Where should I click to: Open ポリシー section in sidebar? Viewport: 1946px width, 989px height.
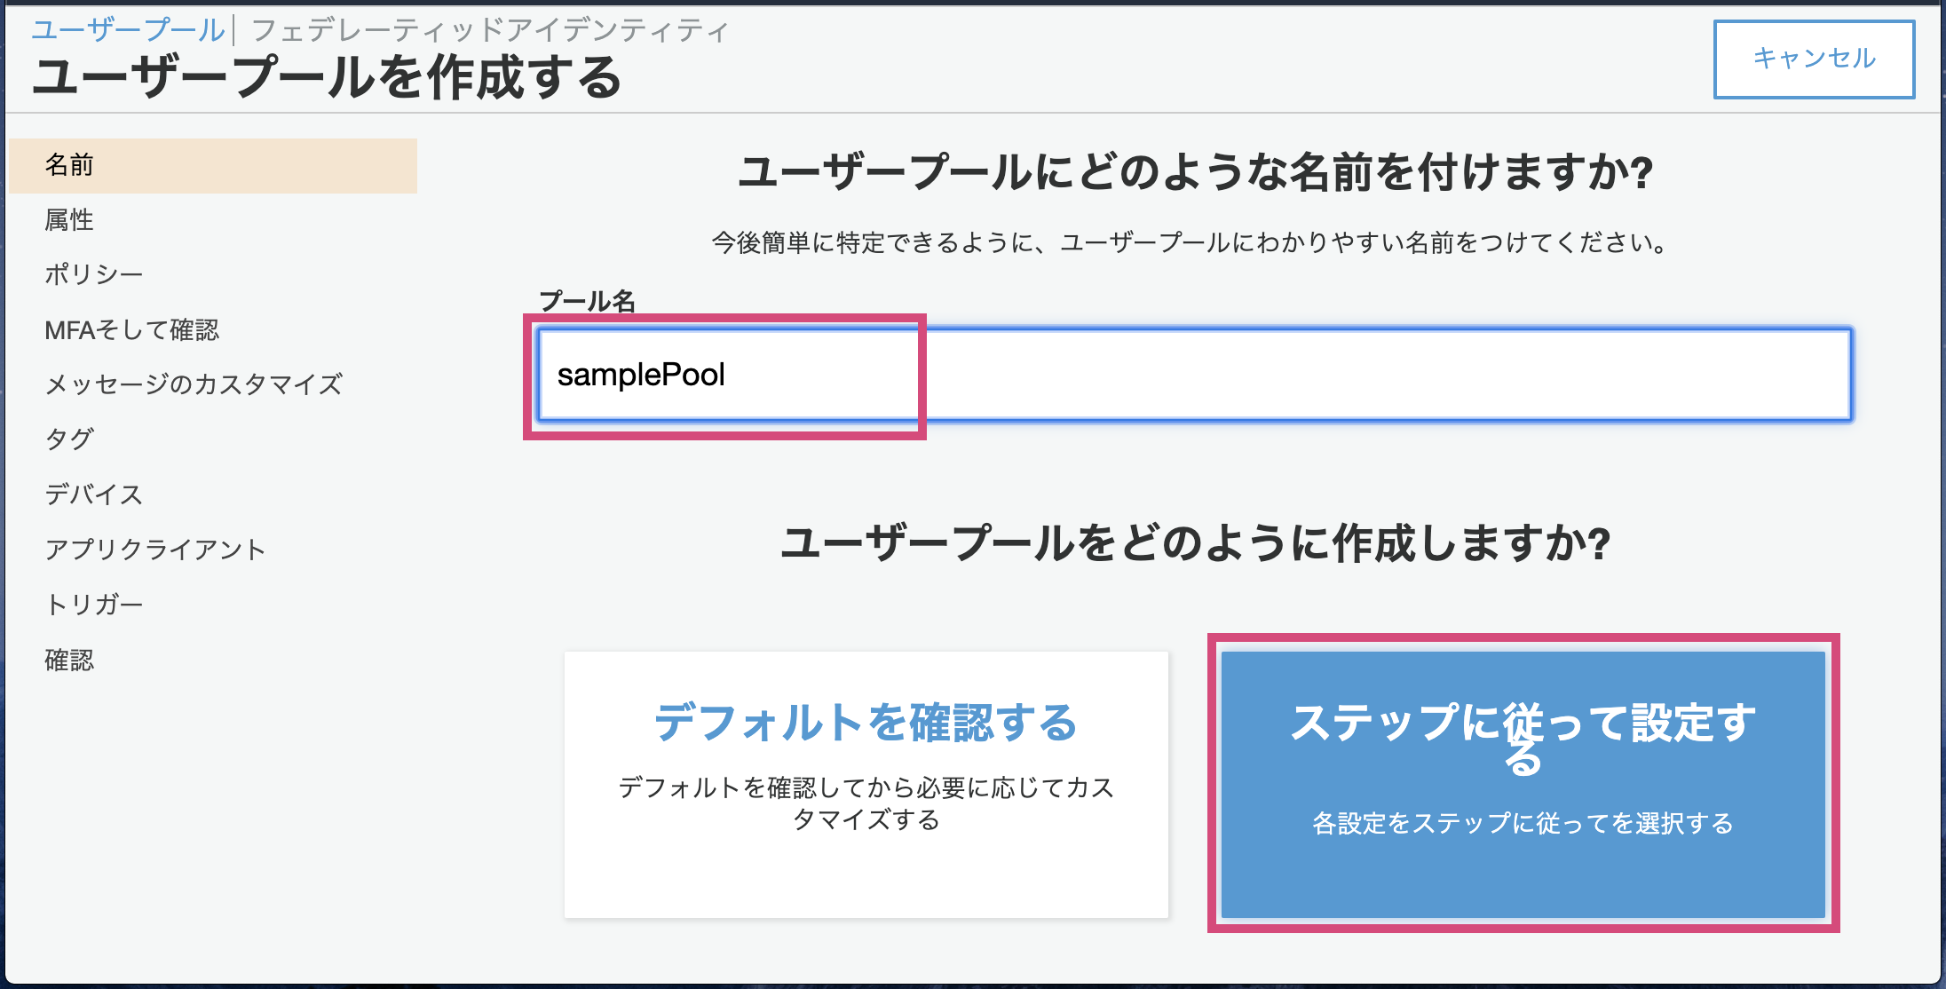pos(93,274)
